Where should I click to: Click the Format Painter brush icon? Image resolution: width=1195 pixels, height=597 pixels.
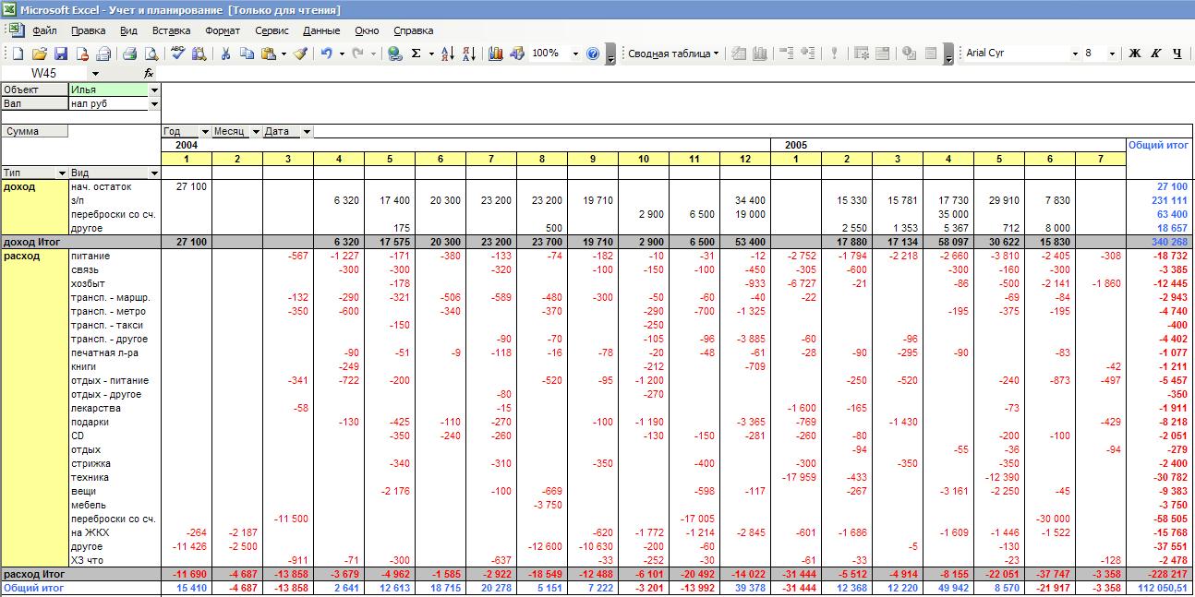300,54
